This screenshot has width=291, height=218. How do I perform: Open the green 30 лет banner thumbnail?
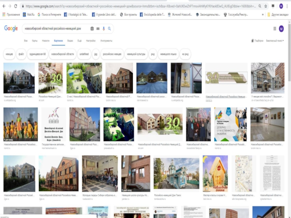click(x=226, y=78)
